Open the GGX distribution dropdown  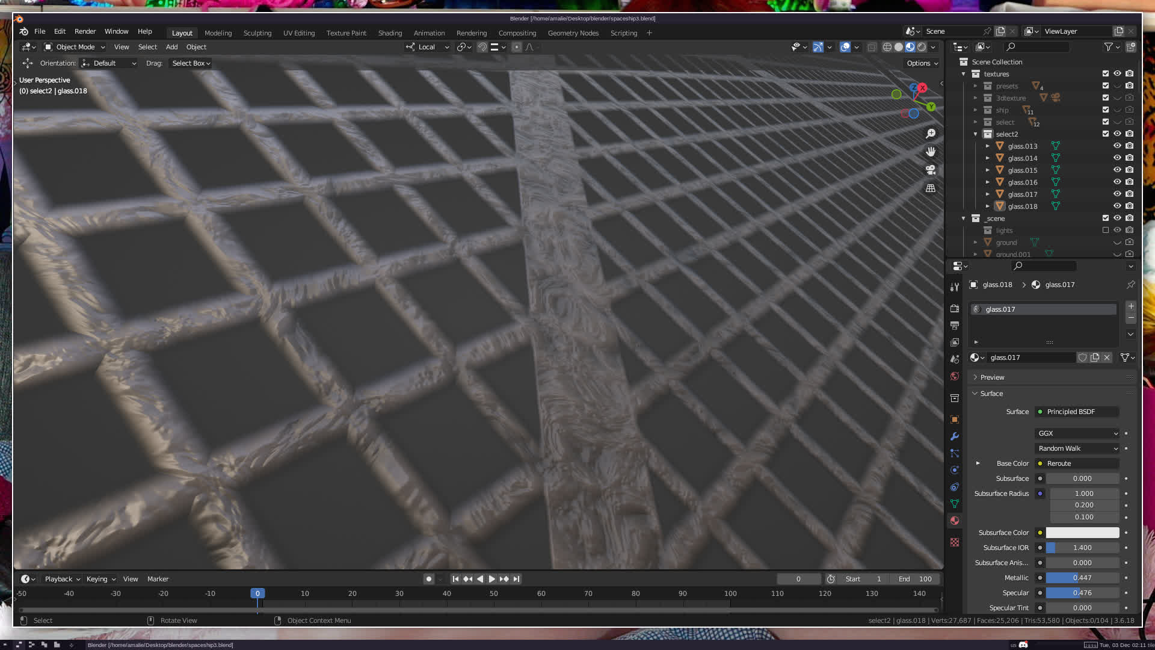1077,433
